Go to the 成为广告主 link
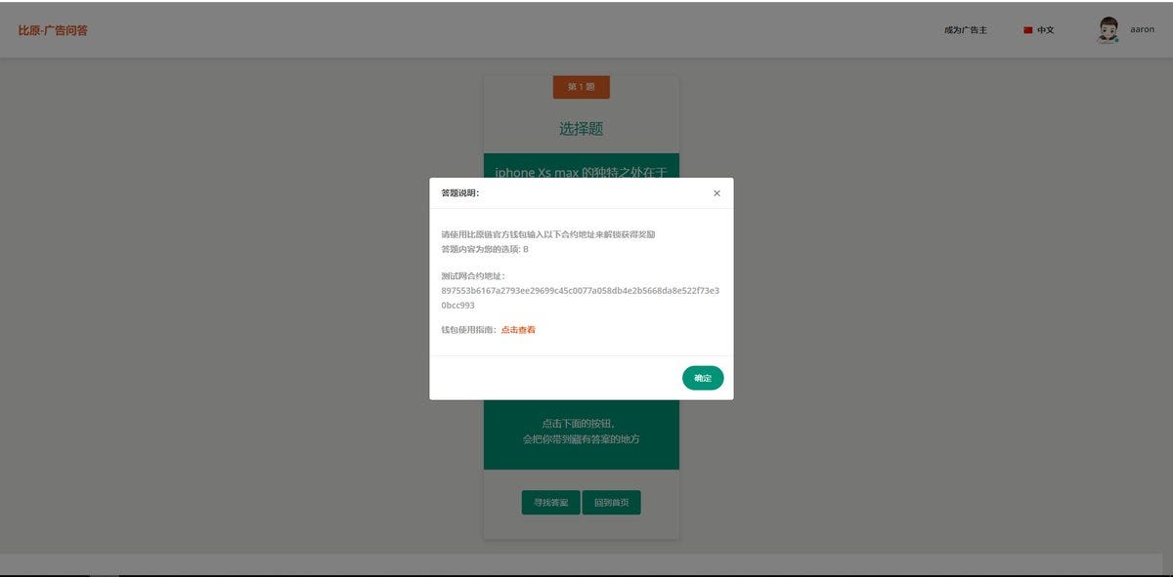 (966, 30)
